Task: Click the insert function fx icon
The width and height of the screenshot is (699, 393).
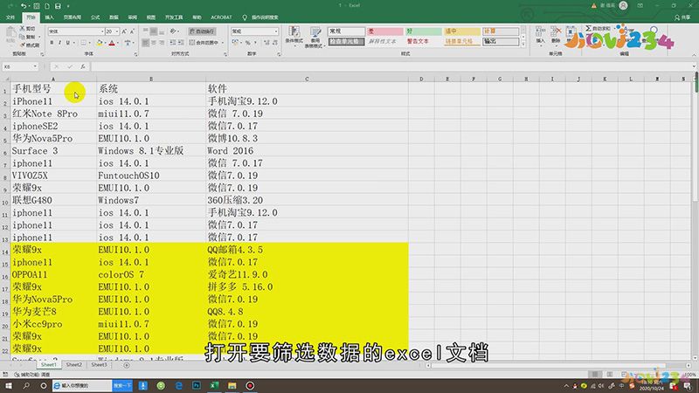Action: (x=83, y=66)
